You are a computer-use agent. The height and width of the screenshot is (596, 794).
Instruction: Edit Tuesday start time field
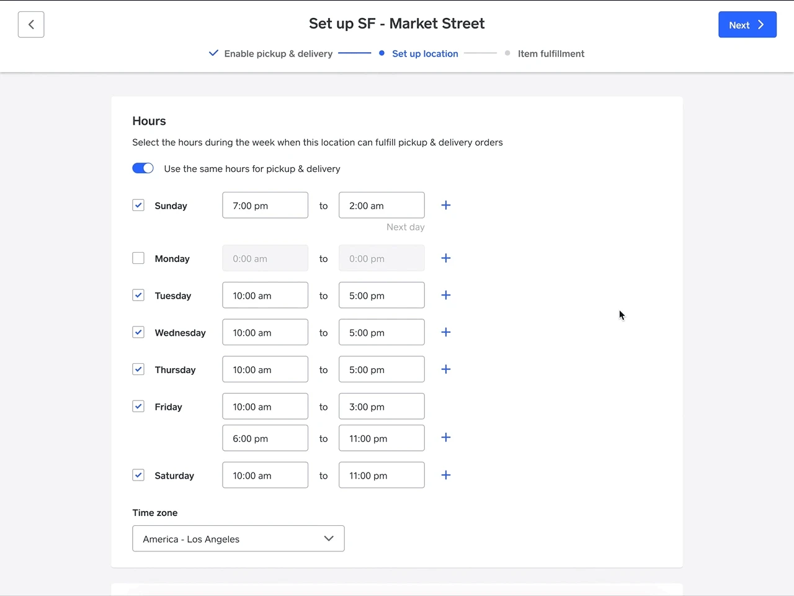click(265, 296)
